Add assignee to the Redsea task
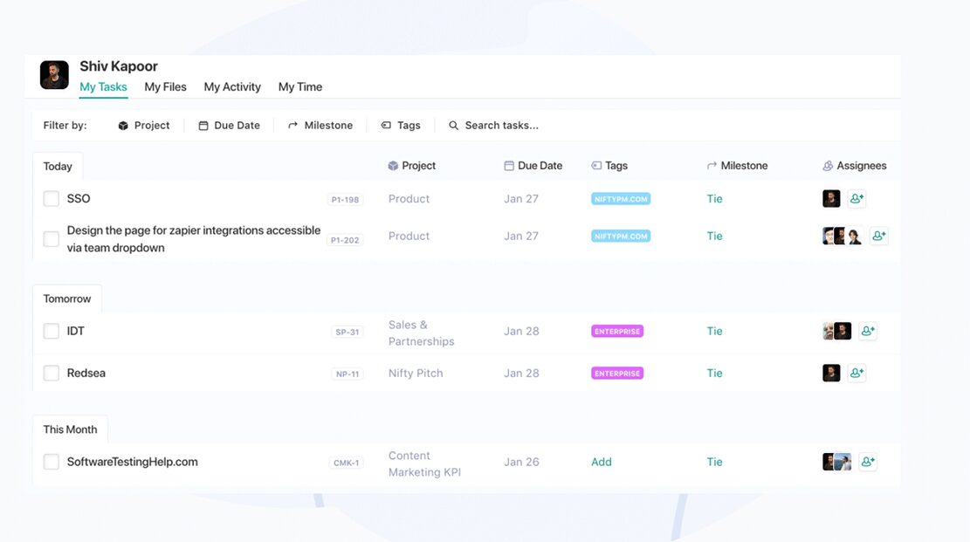Image resolution: width=970 pixels, height=542 pixels. (856, 373)
